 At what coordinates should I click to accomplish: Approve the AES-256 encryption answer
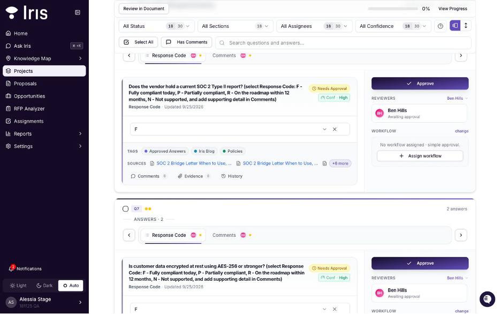click(420, 264)
